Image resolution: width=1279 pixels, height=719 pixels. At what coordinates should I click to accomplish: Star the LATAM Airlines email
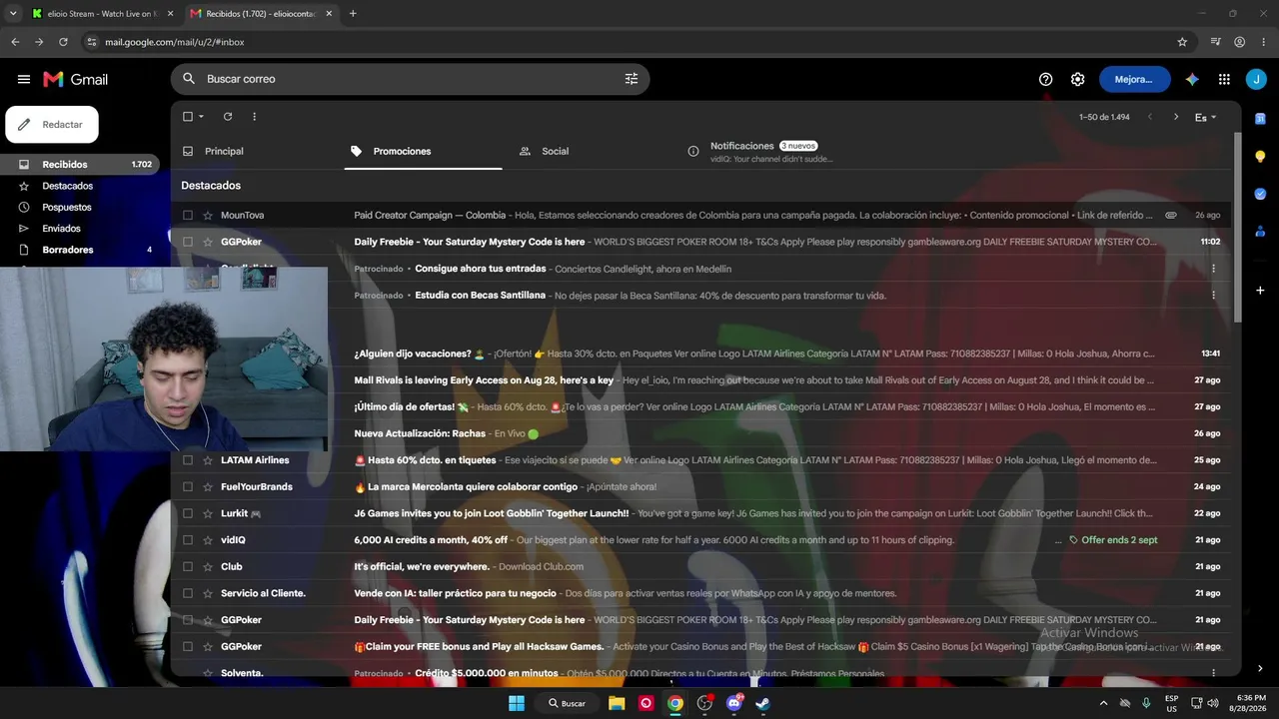point(208,460)
